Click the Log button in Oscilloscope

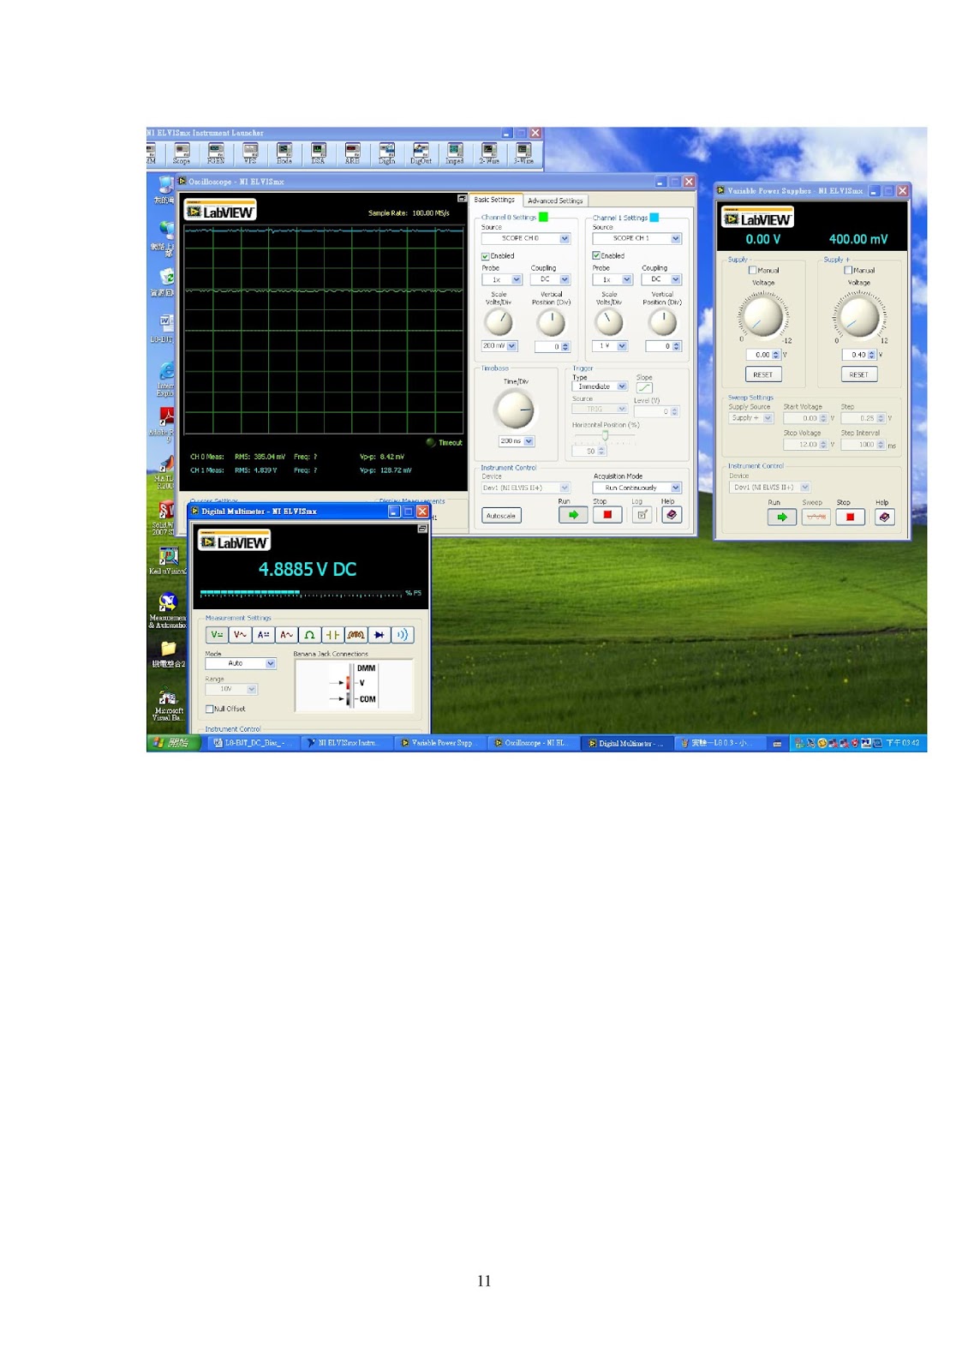642,515
